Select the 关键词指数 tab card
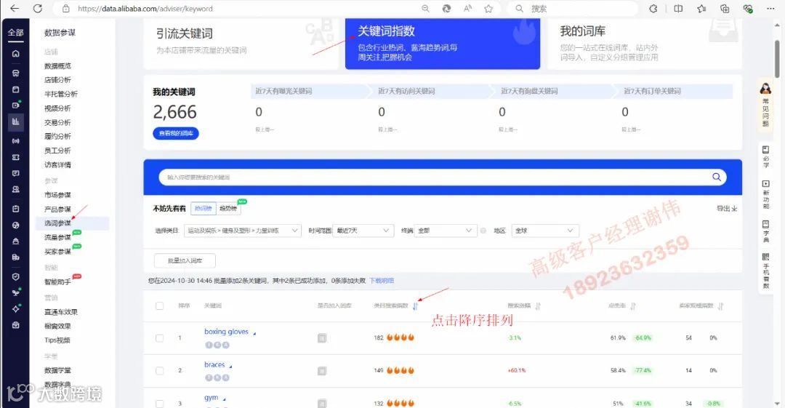785x408 pixels. [x=443, y=43]
